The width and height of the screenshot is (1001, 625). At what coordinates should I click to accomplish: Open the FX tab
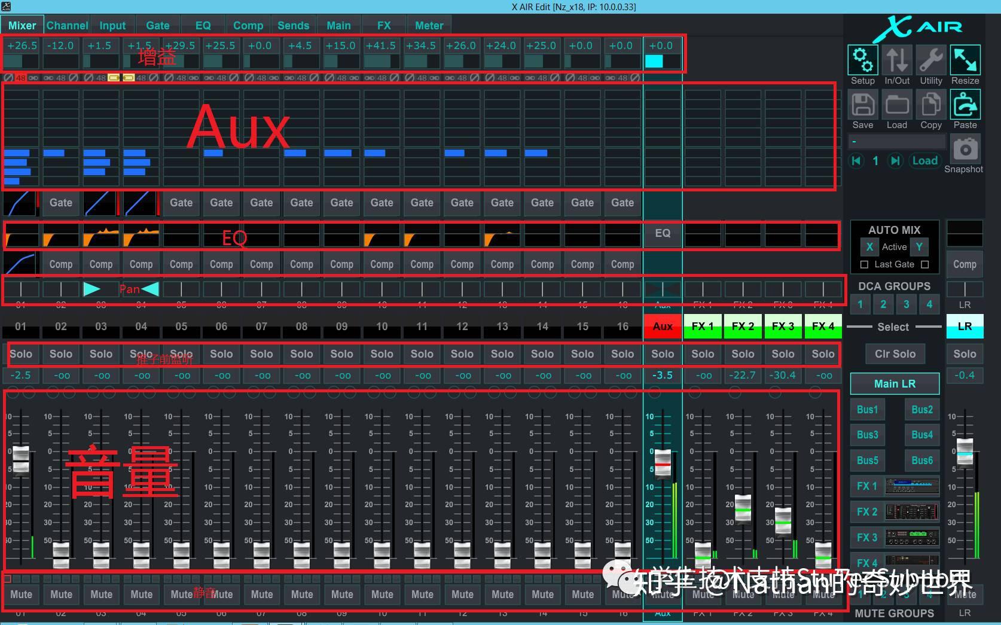point(384,25)
